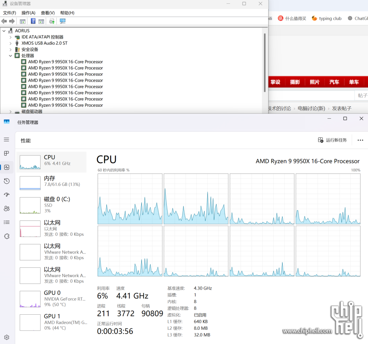Screen dimensions: 368x344
Task: Switch to the 掌设 forum tab
Action: click(x=275, y=82)
